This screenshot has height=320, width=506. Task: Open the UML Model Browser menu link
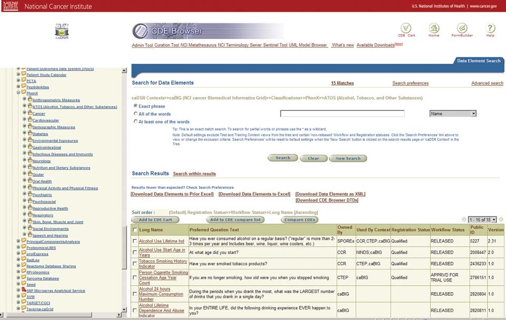coord(308,45)
